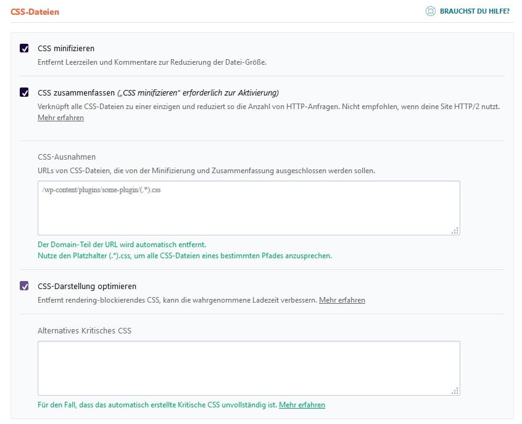Click the "CSS-Darstellung optimieren" option label
522x424 pixels.
(87, 286)
